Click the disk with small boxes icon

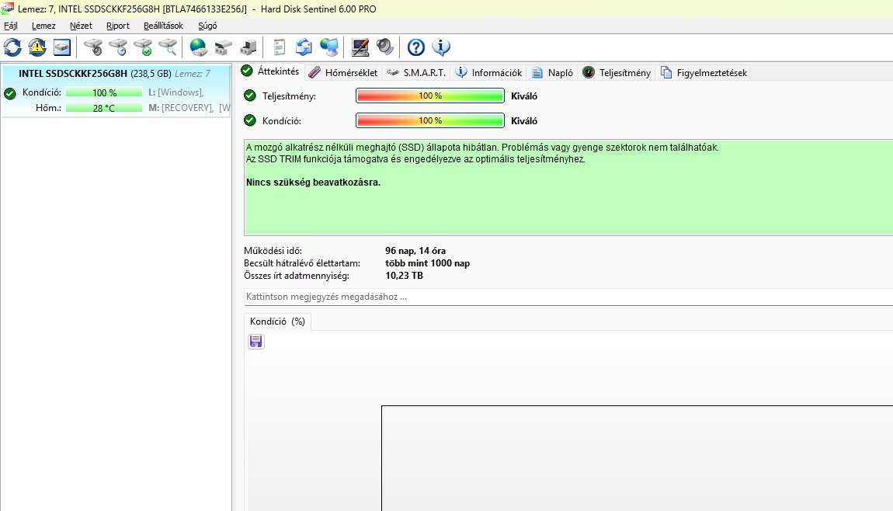224,47
